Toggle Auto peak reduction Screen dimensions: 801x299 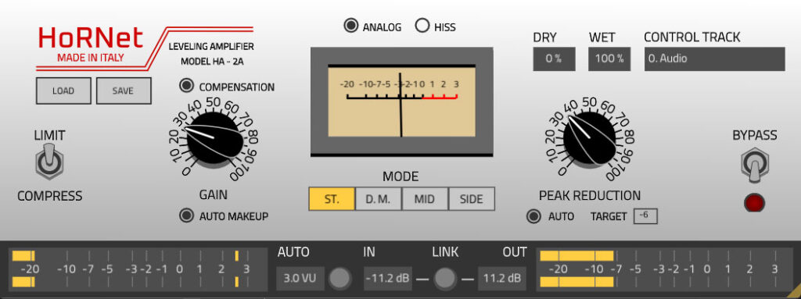[533, 216]
